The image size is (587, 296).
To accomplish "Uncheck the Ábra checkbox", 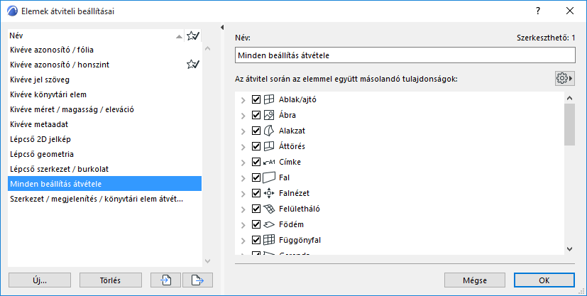I will (256, 115).
